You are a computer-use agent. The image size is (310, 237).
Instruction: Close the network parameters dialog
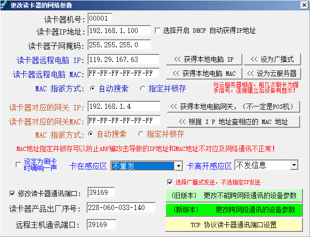(304, 5)
